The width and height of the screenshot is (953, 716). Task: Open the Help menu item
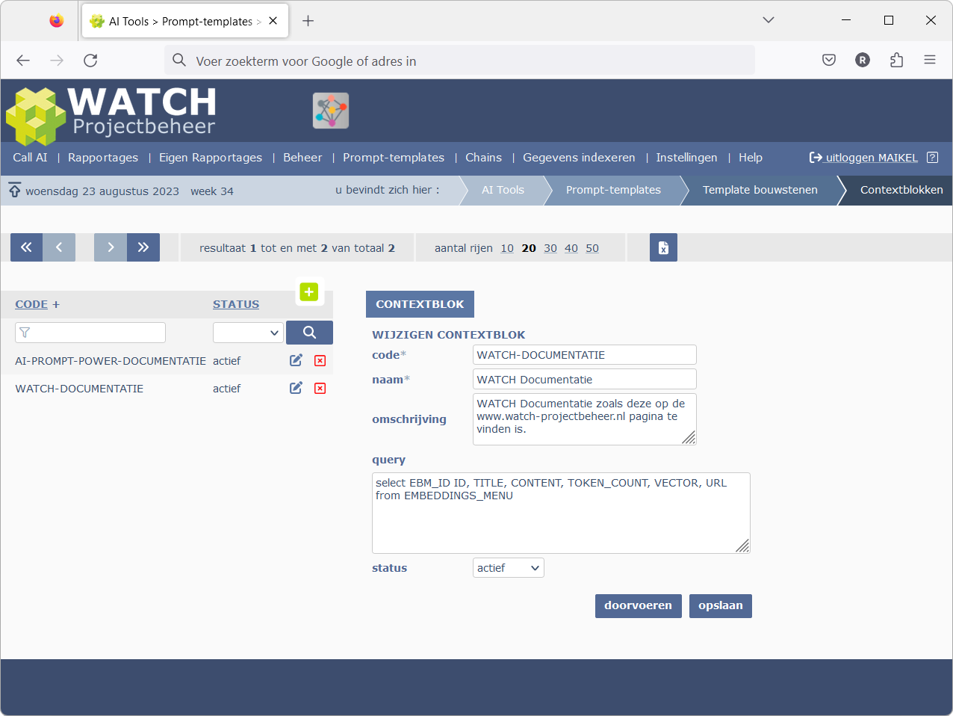click(751, 158)
